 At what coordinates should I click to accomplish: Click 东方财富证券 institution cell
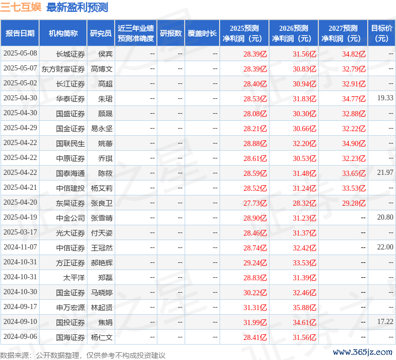coord(63,69)
